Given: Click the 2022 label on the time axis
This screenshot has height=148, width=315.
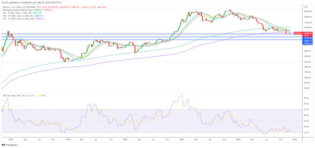Looking at the screenshot, I should [x=238, y=139].
